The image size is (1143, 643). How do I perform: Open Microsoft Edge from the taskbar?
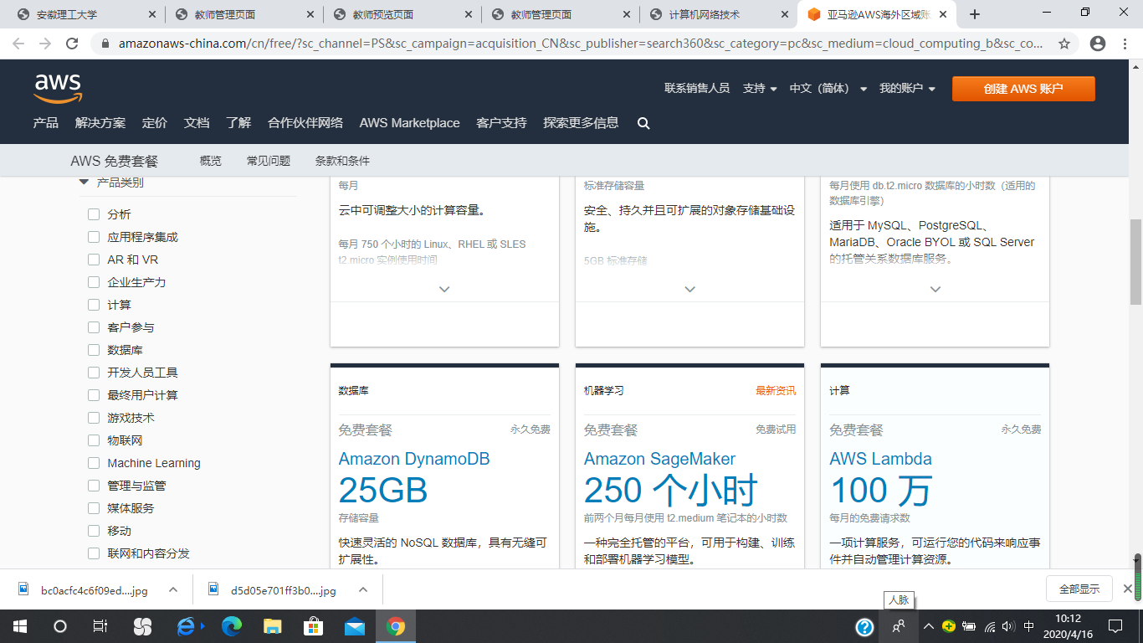coord(232,626)
